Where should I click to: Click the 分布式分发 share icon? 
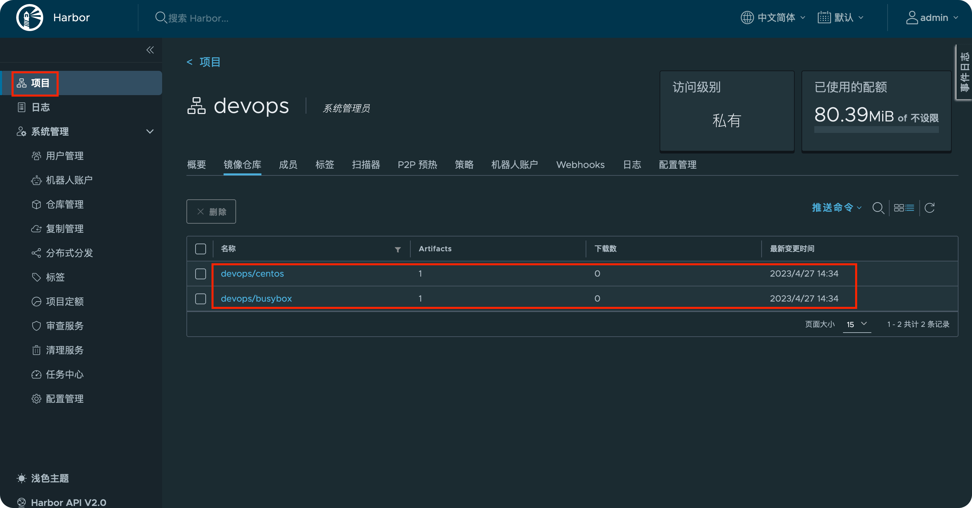click(x=36, y=253)
